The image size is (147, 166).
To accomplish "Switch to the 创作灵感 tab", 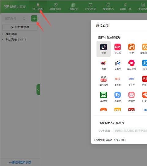I will (x=55, y=7).
